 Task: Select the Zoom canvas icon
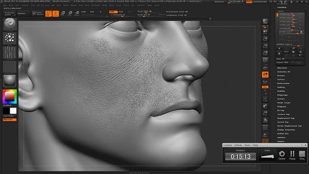point(265,39)
